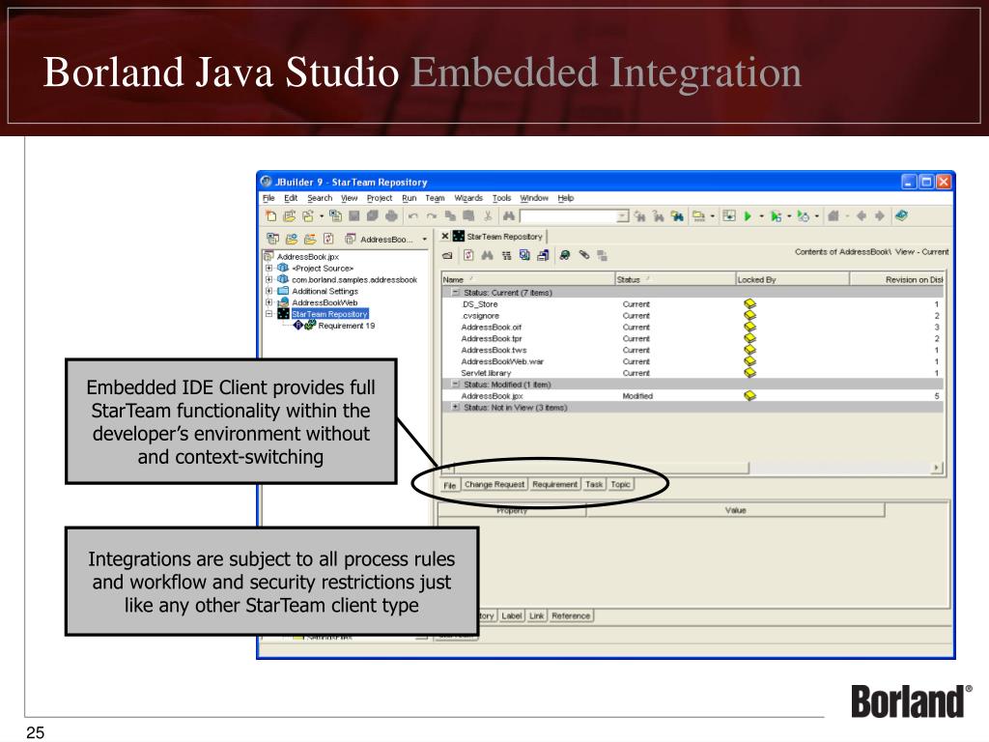Switch to the Change Request tab
Image resolution: width=989 pixels, height=742 pixels.
pyautogui.click(x=494, y=485)
